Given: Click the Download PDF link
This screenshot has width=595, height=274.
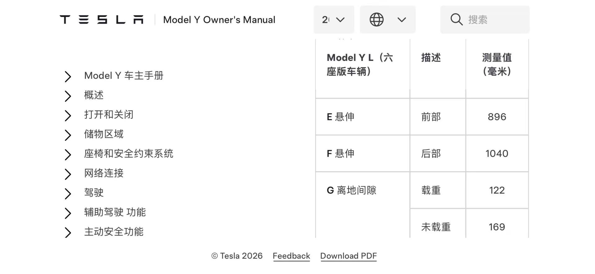Looking at the screenshot, I should (x=349, y=256).
